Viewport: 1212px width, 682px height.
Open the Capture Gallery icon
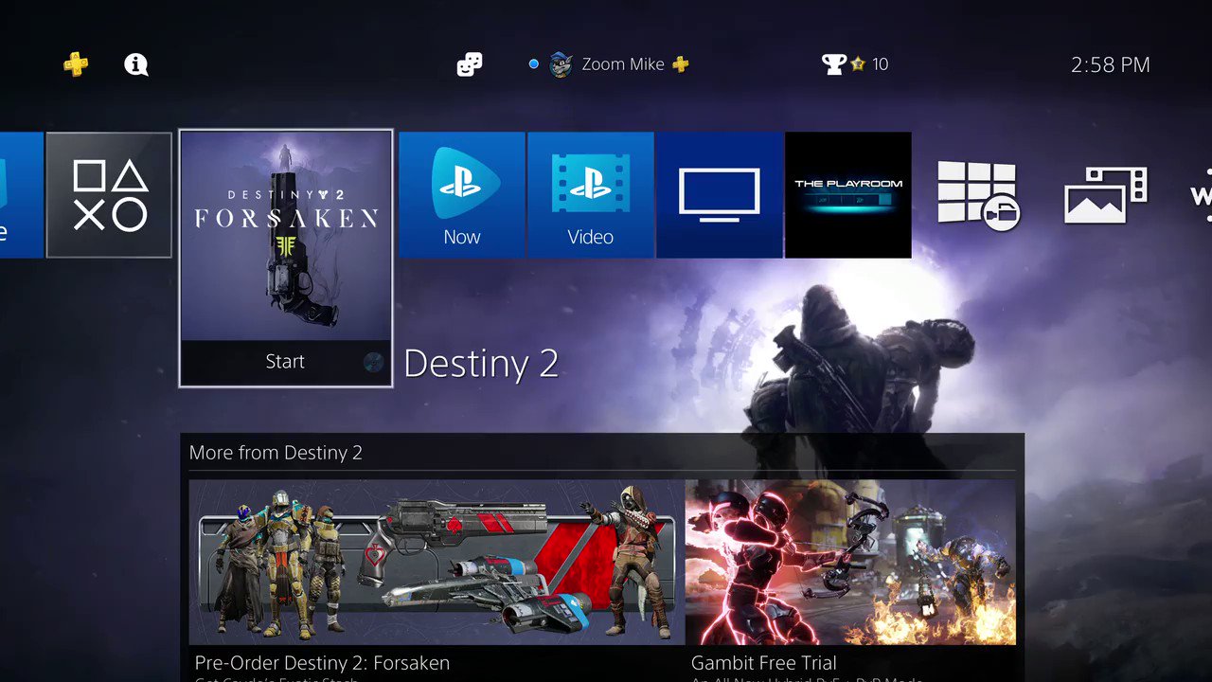(1106, 195)
